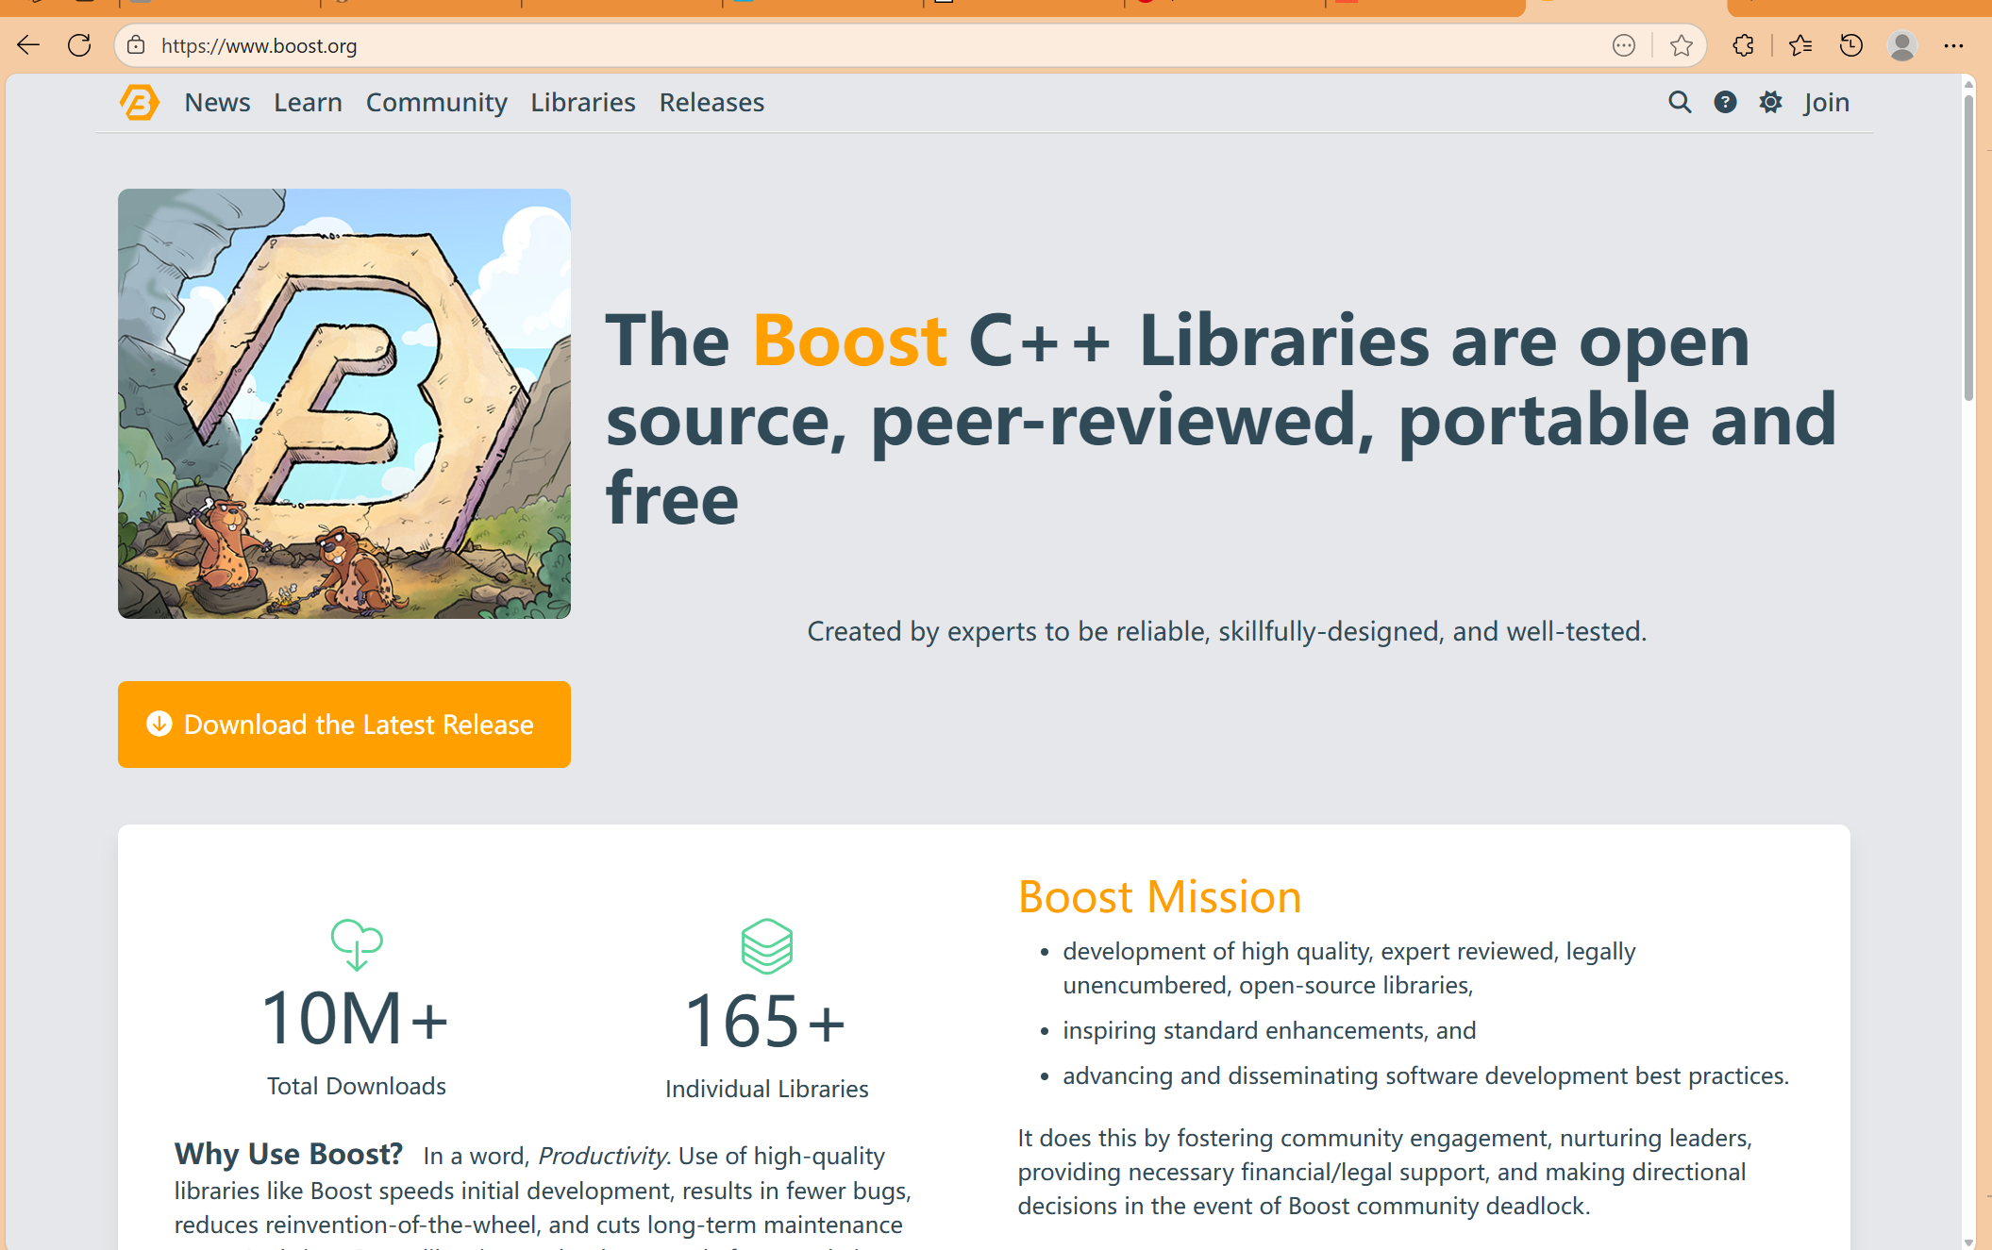Click the browser back arrow
1992x1250 pixels.
(28, 45)
